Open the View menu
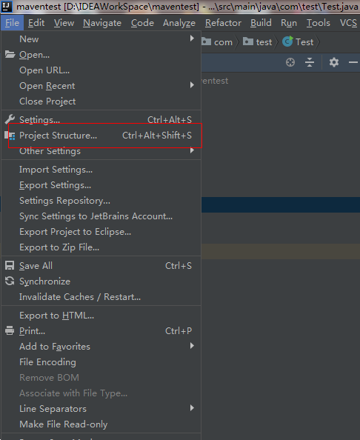The height and width of the screenshot is (440, 360). tap(64, 23)
